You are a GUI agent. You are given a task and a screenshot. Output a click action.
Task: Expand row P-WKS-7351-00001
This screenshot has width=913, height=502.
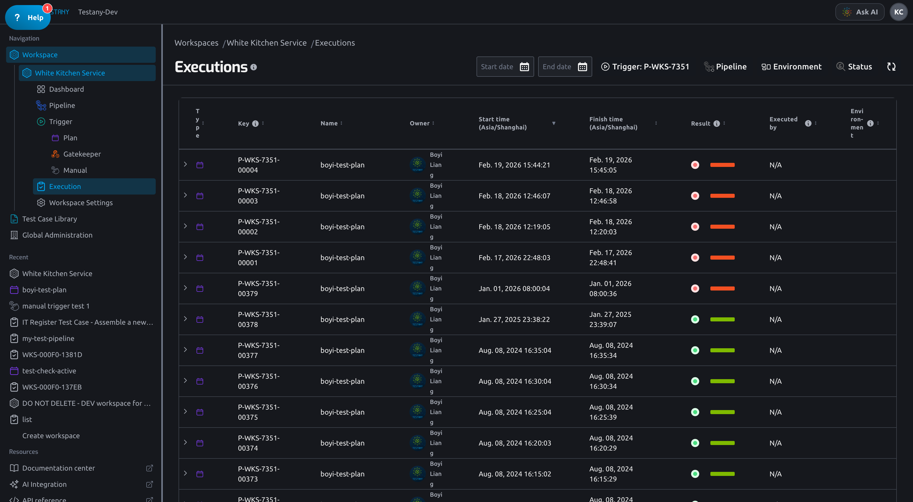click(185, 257)
